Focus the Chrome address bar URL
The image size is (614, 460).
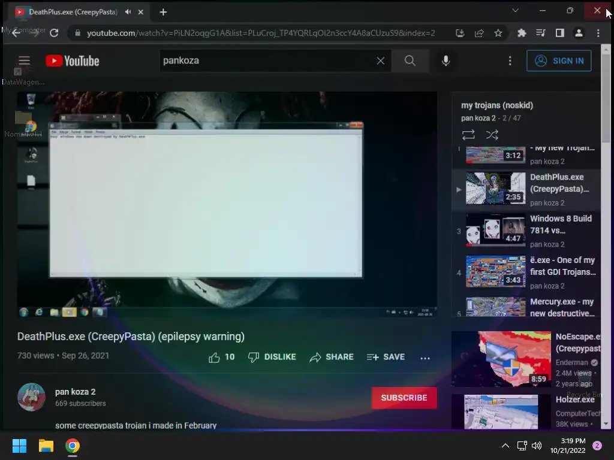point(261,34)
